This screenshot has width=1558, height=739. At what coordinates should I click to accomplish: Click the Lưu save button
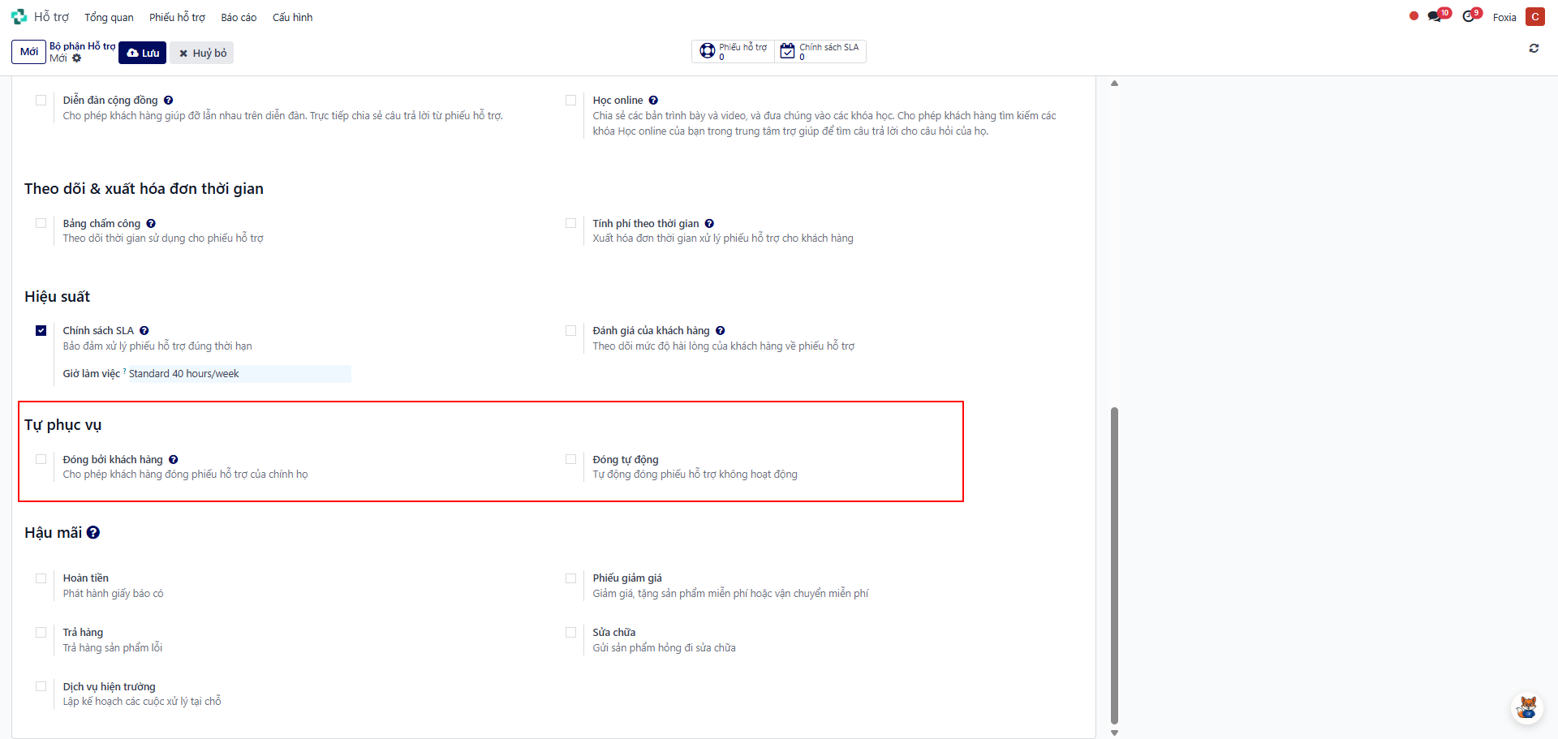click(x=143, y=53)
